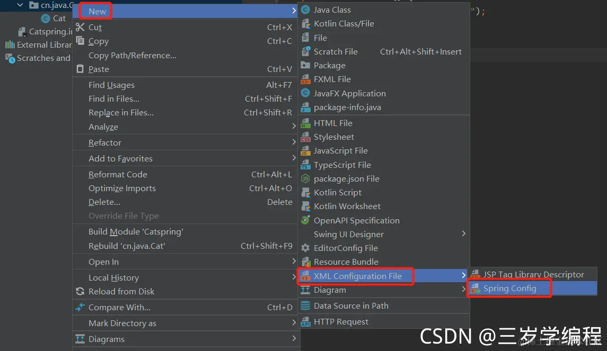Click the HTML File icon
607x351 pixels.
305,123
